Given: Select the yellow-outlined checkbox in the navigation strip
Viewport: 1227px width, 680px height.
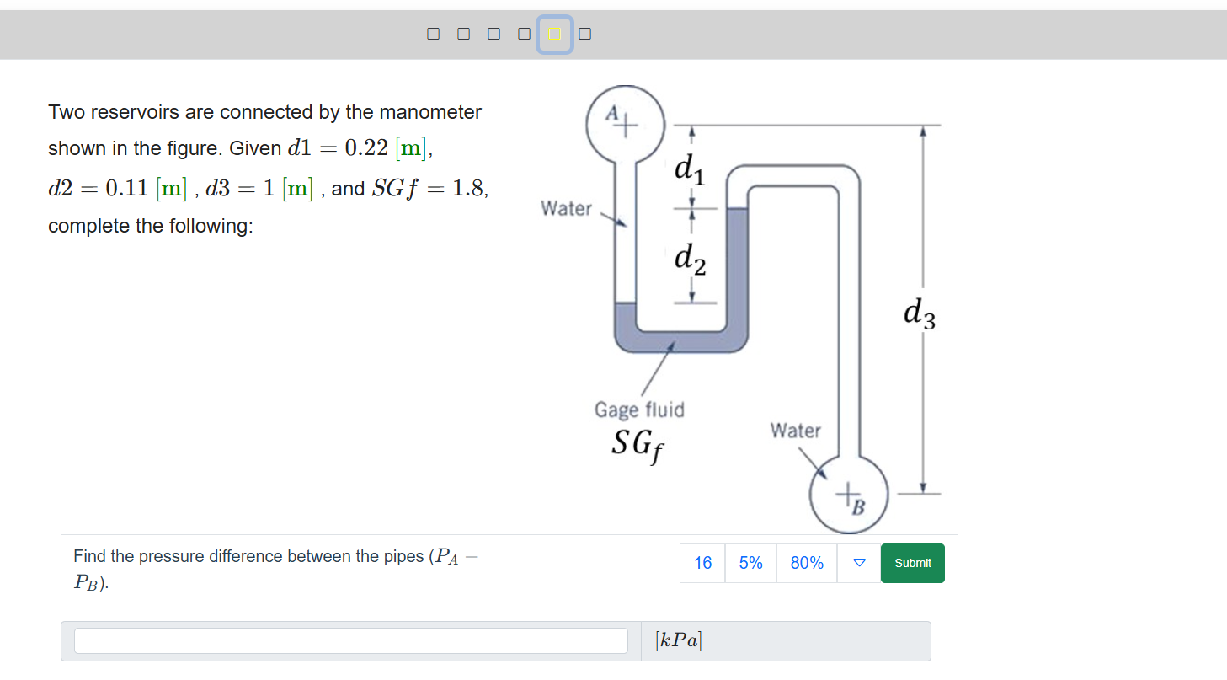Looking at the screenshot, I should [554, 33].
